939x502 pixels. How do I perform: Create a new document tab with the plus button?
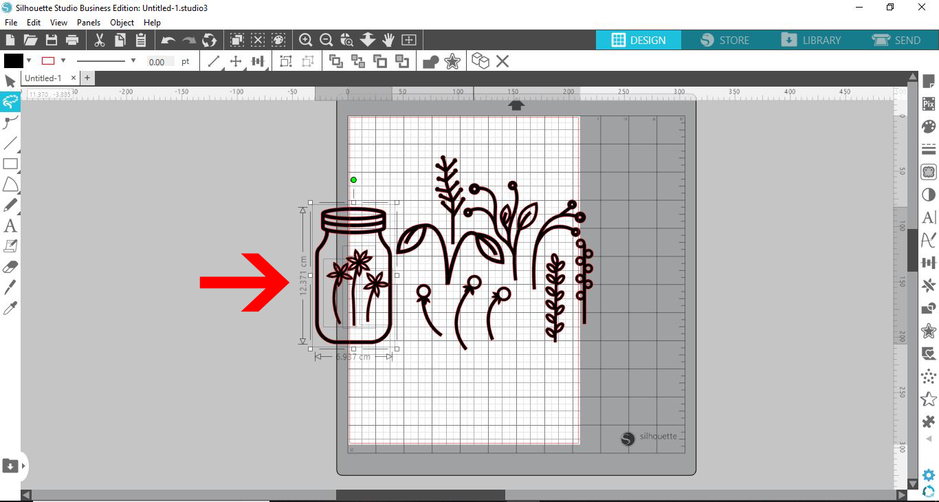pos(87,78)
